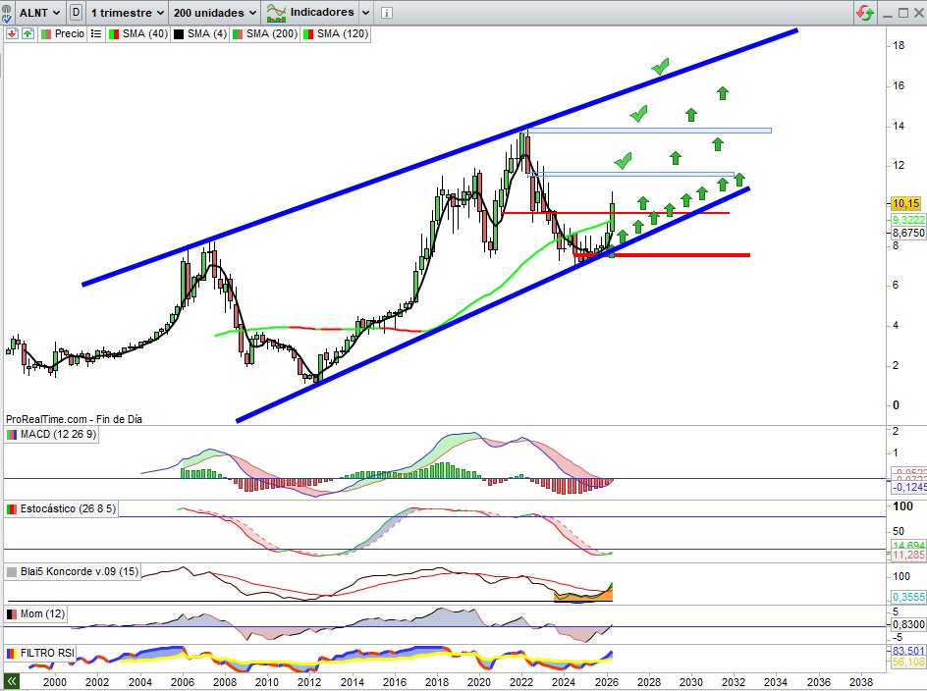Click the SMA (40) green-red color swatch
The image size is (927, 691).
click(x=114, y=34)
